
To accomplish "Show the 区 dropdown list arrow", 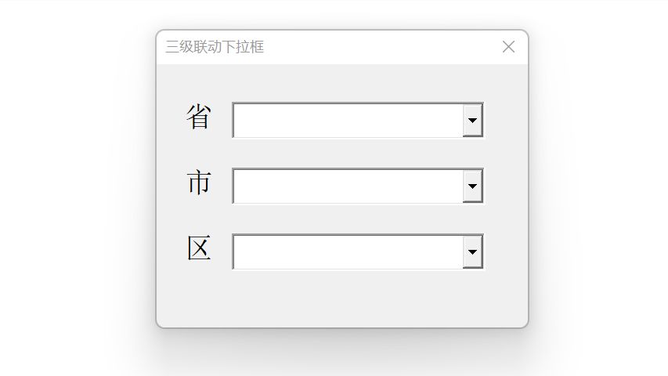I will pyautogui.click(x=472, y=252).
